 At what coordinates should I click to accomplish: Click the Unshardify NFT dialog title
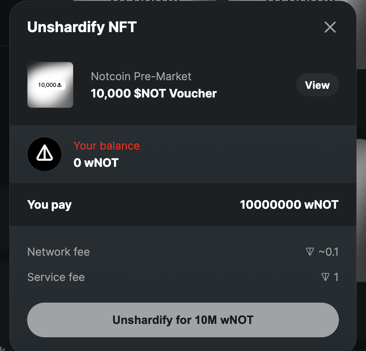tap(82, 27)
